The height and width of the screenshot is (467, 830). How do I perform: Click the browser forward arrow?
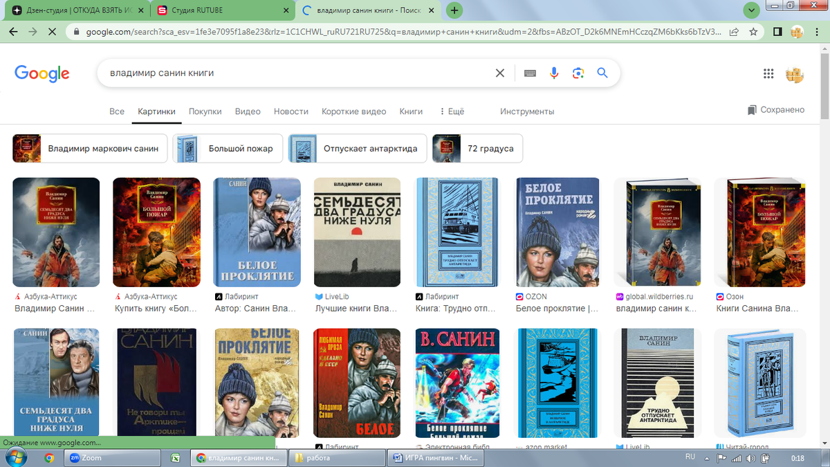[32, 32]
